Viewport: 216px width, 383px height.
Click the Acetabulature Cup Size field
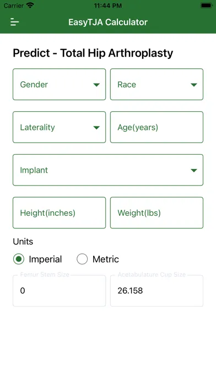pos(156,291)
